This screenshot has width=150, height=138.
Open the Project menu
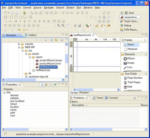point(70,8)
